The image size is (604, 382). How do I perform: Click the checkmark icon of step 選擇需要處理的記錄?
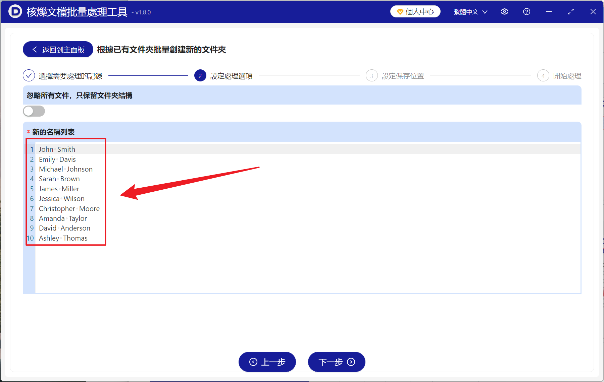click(29, 76)
